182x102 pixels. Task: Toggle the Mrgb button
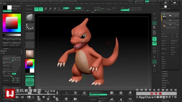[59, 8]
